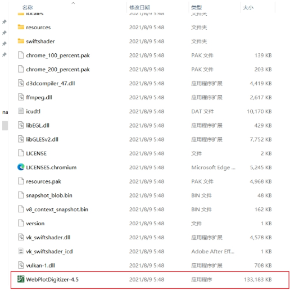Click the Adobe After Eff... type entry

click(x=213, y=251)
